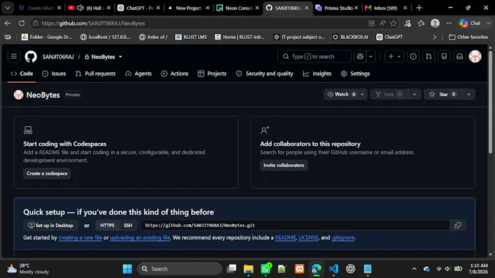The width and height of the screenshot is (495, 278).
Task: Open Security and quality tab
Action: pos(265,74)
